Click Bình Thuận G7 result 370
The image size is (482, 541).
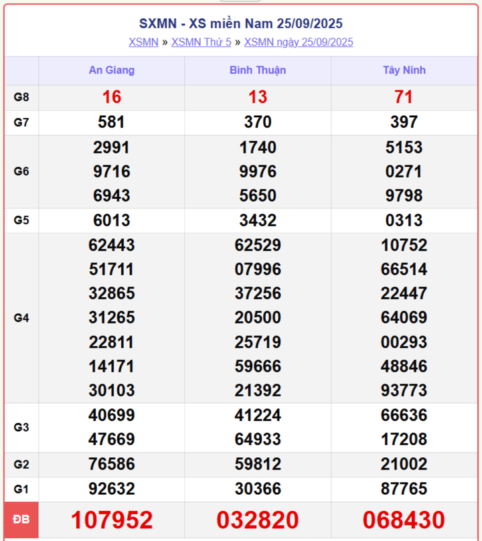[x=258, y=122]
